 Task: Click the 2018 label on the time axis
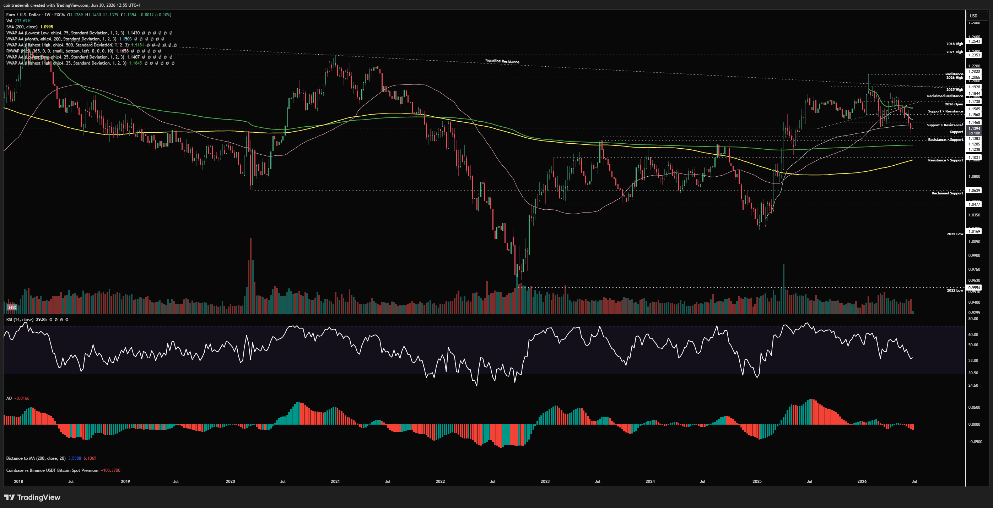pyautogui.click(x=18, y=481)
